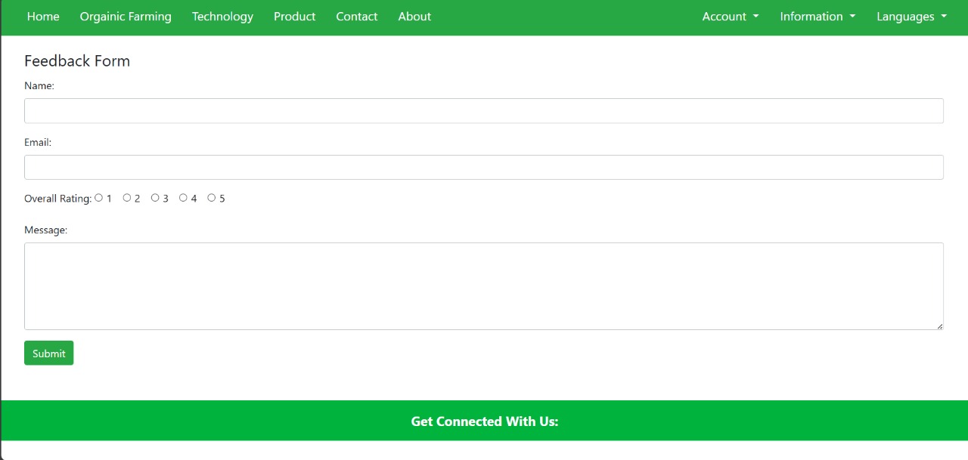This screenshot has height=460, width=968.
Task: Select rating 1 for Overall Rating
Action: pyautogui.click(x=99, y=198)
